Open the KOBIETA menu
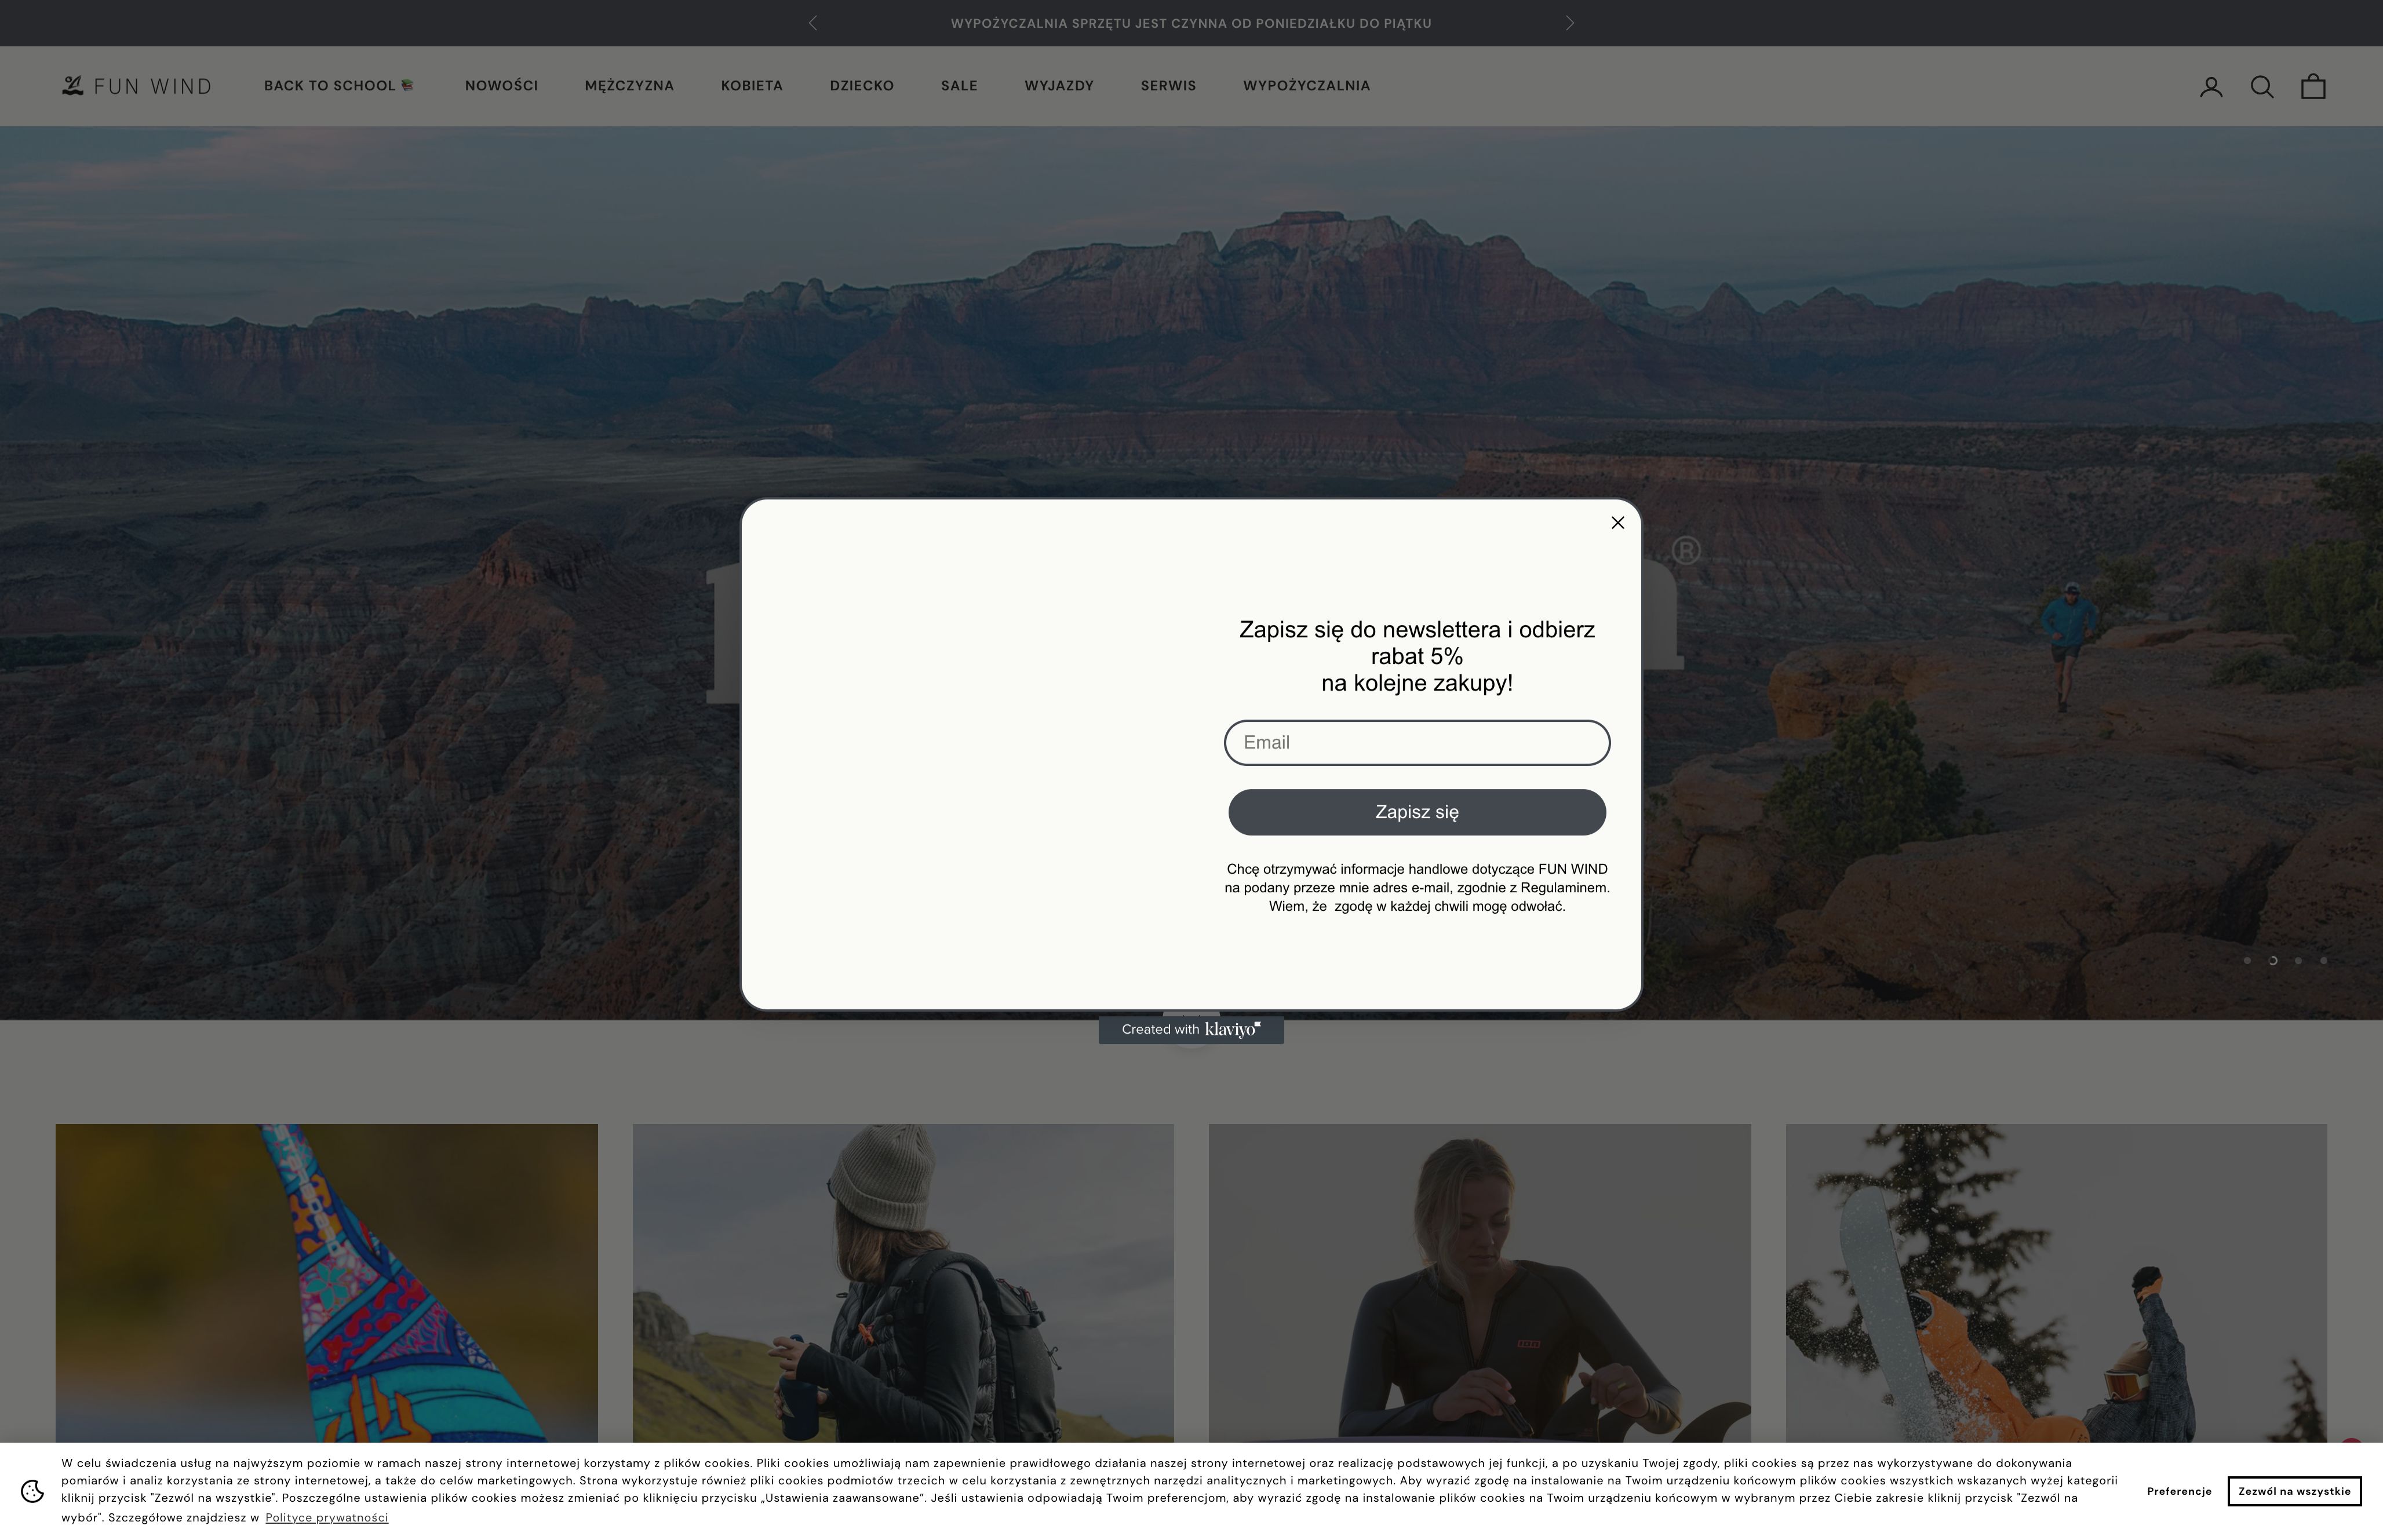Image resolution: width=2383 pixels, height=1540 pixels. [x=751, y=86]
